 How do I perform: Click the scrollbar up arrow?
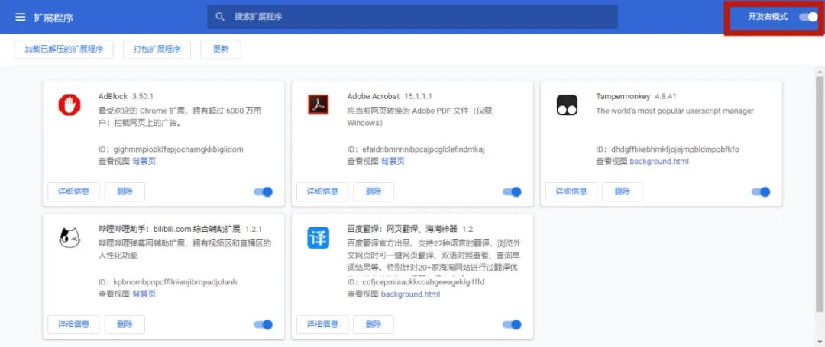coord(820,71)
